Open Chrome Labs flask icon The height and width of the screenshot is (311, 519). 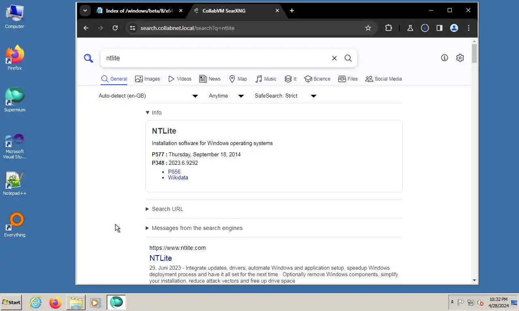[x=410, y=28]
